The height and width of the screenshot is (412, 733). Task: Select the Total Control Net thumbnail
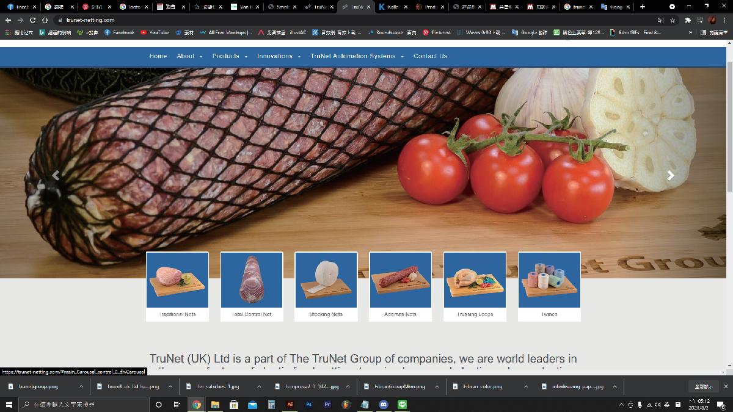pyautogui.click(x=252, y=286)
